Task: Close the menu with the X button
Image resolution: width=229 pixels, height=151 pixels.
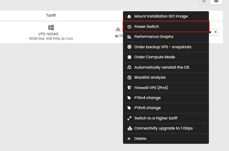Action: click(216, 32)
